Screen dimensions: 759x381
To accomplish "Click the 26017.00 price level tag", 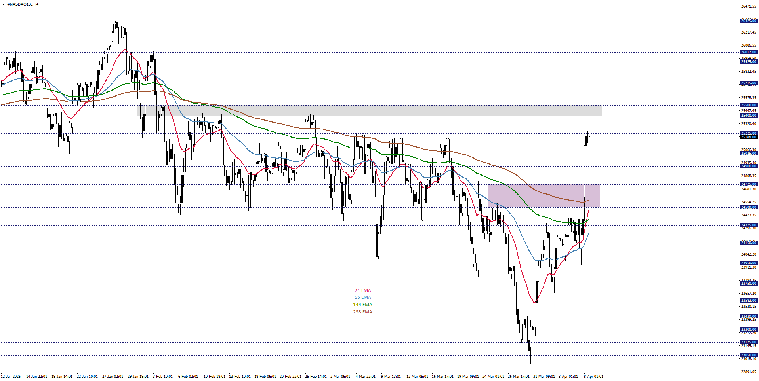I will 748,51.
